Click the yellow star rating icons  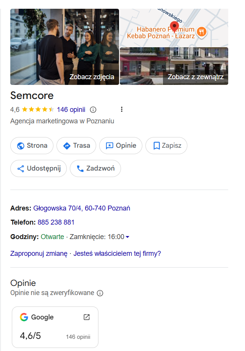point(38,110)
